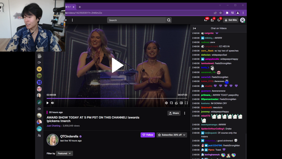Open whispers icon with 3 badge
Viewport: 282px width, 159px height.
(x=219, y=20)
